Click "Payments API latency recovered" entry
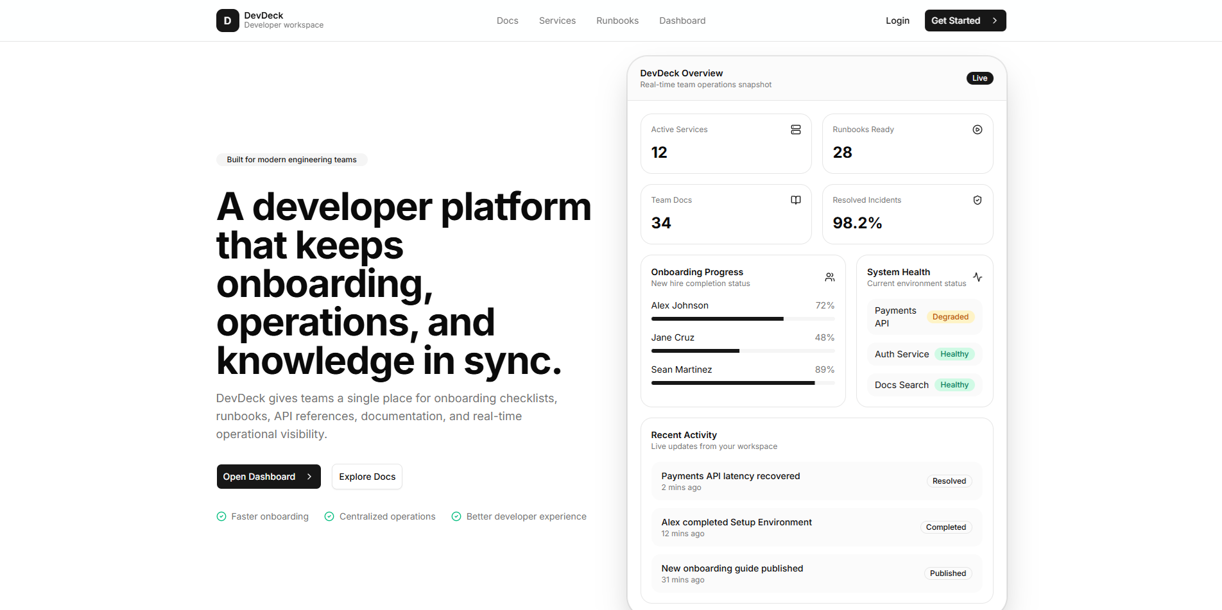Screen dimensions: 1222x610 click(x=816, y=481)
